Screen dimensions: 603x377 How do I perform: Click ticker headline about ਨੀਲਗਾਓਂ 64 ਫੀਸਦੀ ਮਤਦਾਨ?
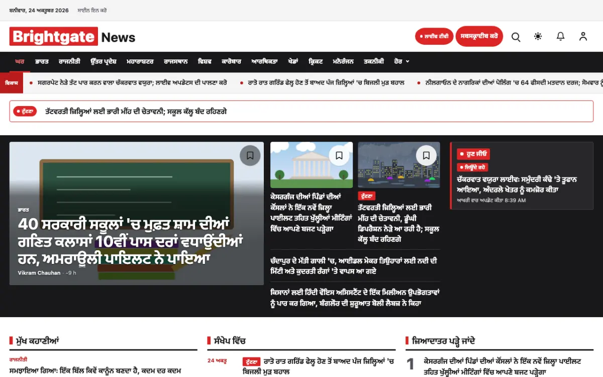pyautogui.click(x=514, y=82)
